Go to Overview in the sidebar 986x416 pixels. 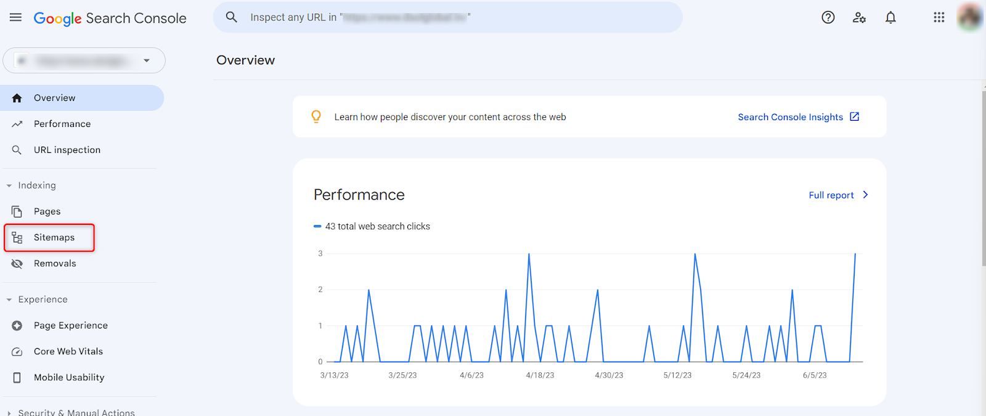point(82,98)
